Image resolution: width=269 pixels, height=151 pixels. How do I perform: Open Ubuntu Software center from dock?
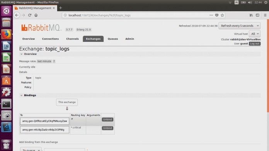6,81
